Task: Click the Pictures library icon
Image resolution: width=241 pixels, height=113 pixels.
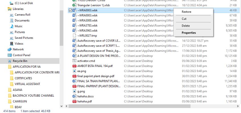Action: [12, 32]
